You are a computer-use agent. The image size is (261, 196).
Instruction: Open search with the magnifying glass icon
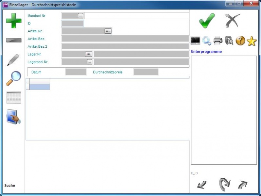pos(13,79)
